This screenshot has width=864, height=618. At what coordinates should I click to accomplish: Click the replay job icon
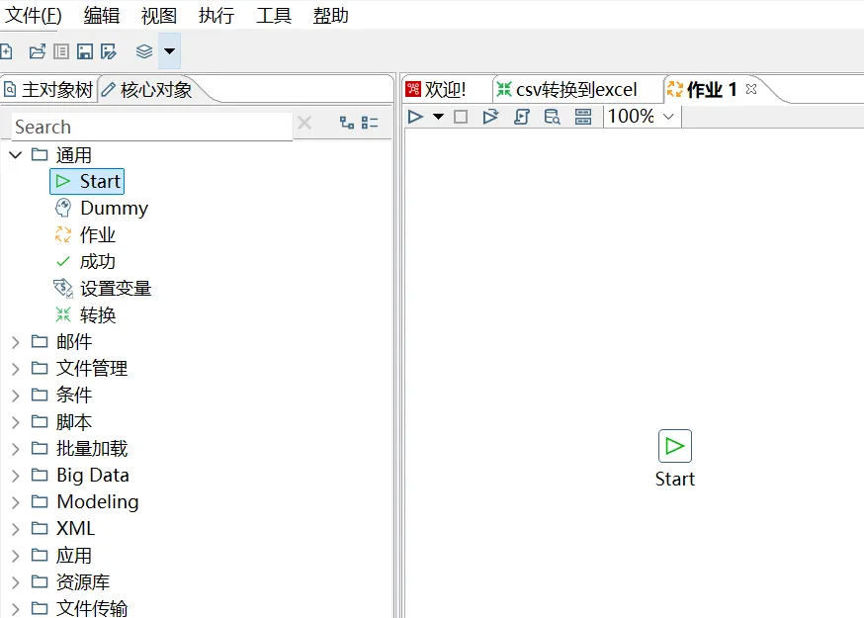(490, 117)
